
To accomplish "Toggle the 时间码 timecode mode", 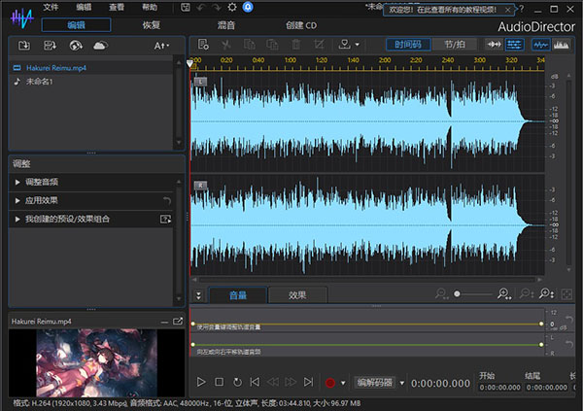I will (x=408, y=45).
